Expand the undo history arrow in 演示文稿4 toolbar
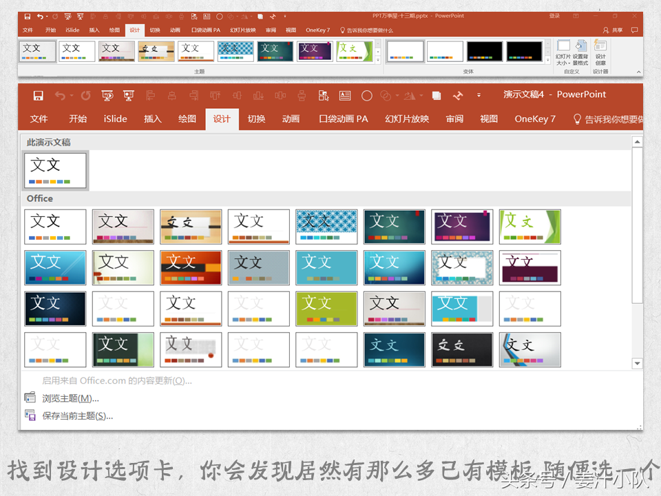The image size is (661, 496). coord(71,96)
